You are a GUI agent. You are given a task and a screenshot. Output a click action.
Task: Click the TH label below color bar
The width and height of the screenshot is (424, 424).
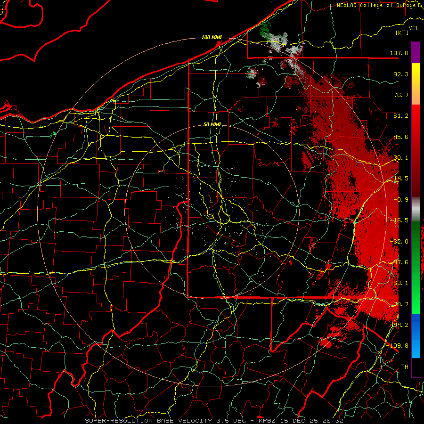[x=405, y=367]
